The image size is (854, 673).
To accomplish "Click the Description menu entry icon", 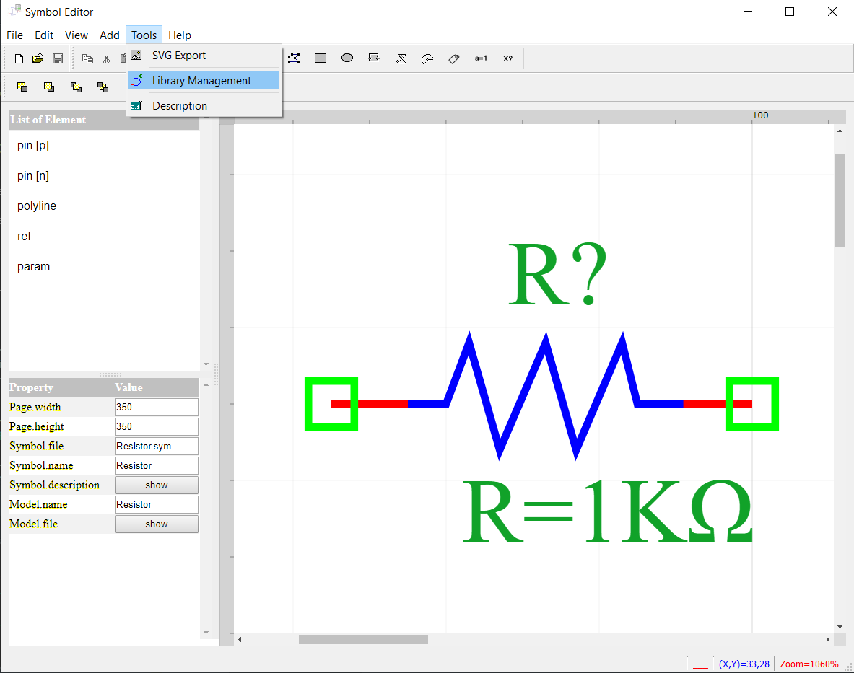I will (x=136, y=106).
